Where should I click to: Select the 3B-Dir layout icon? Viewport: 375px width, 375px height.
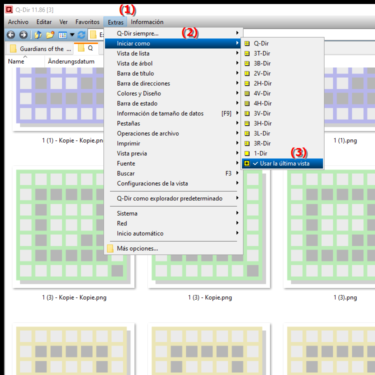247,63
